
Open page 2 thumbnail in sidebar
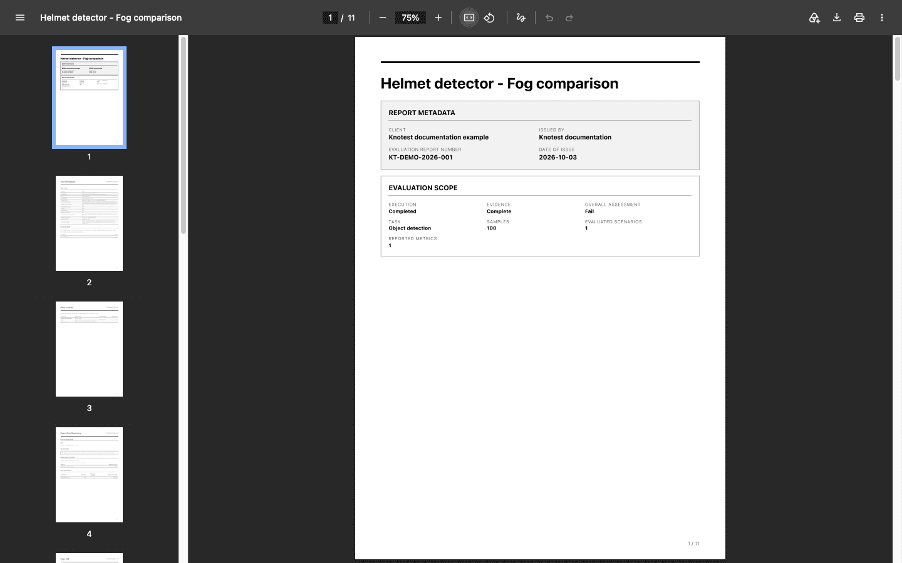pos(89,223)
